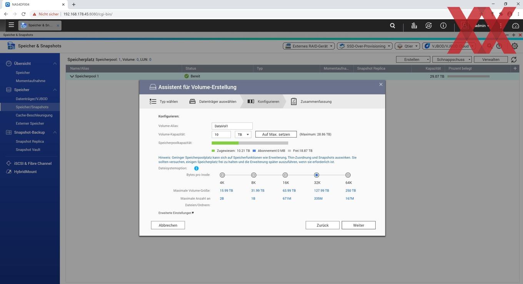Open the dashboard gauge icon

pos(515,26)
